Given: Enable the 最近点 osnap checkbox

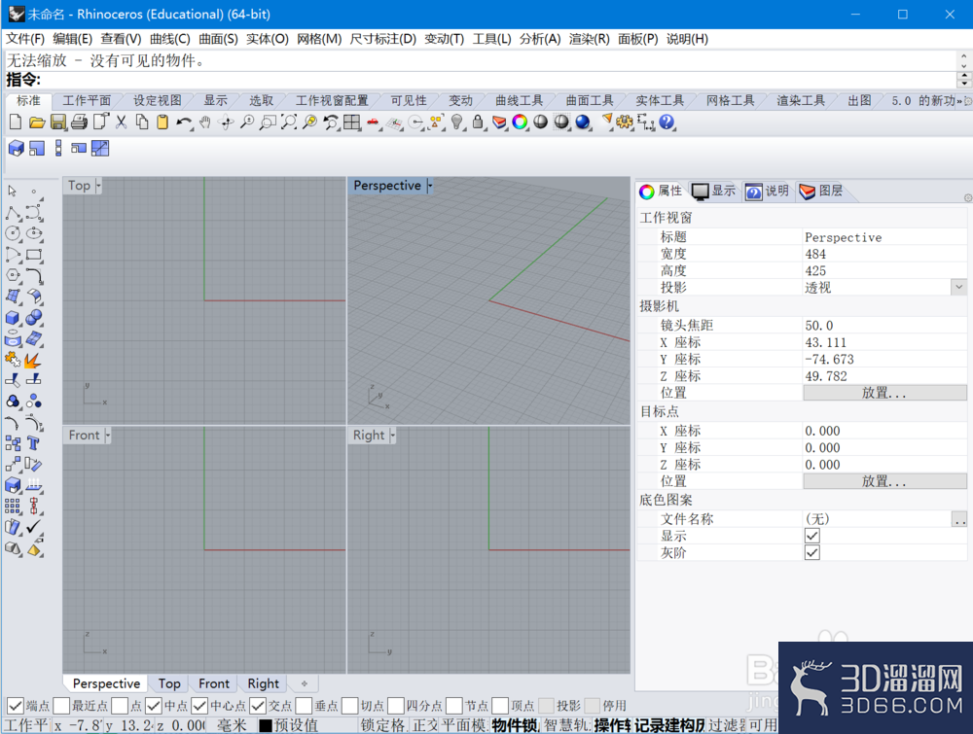Looking at the screenshot, I should tap(61, 706).
